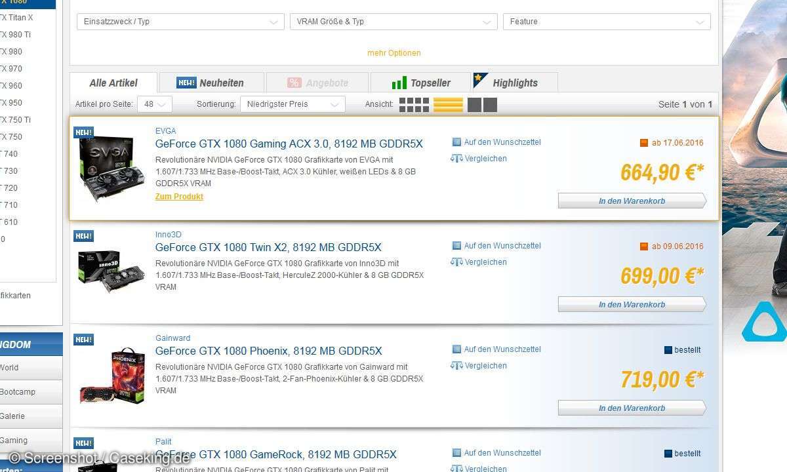This screenshot has width=787, height=472.
Task: Open Galerie sidebar menu item
Action: pos(31,416)
